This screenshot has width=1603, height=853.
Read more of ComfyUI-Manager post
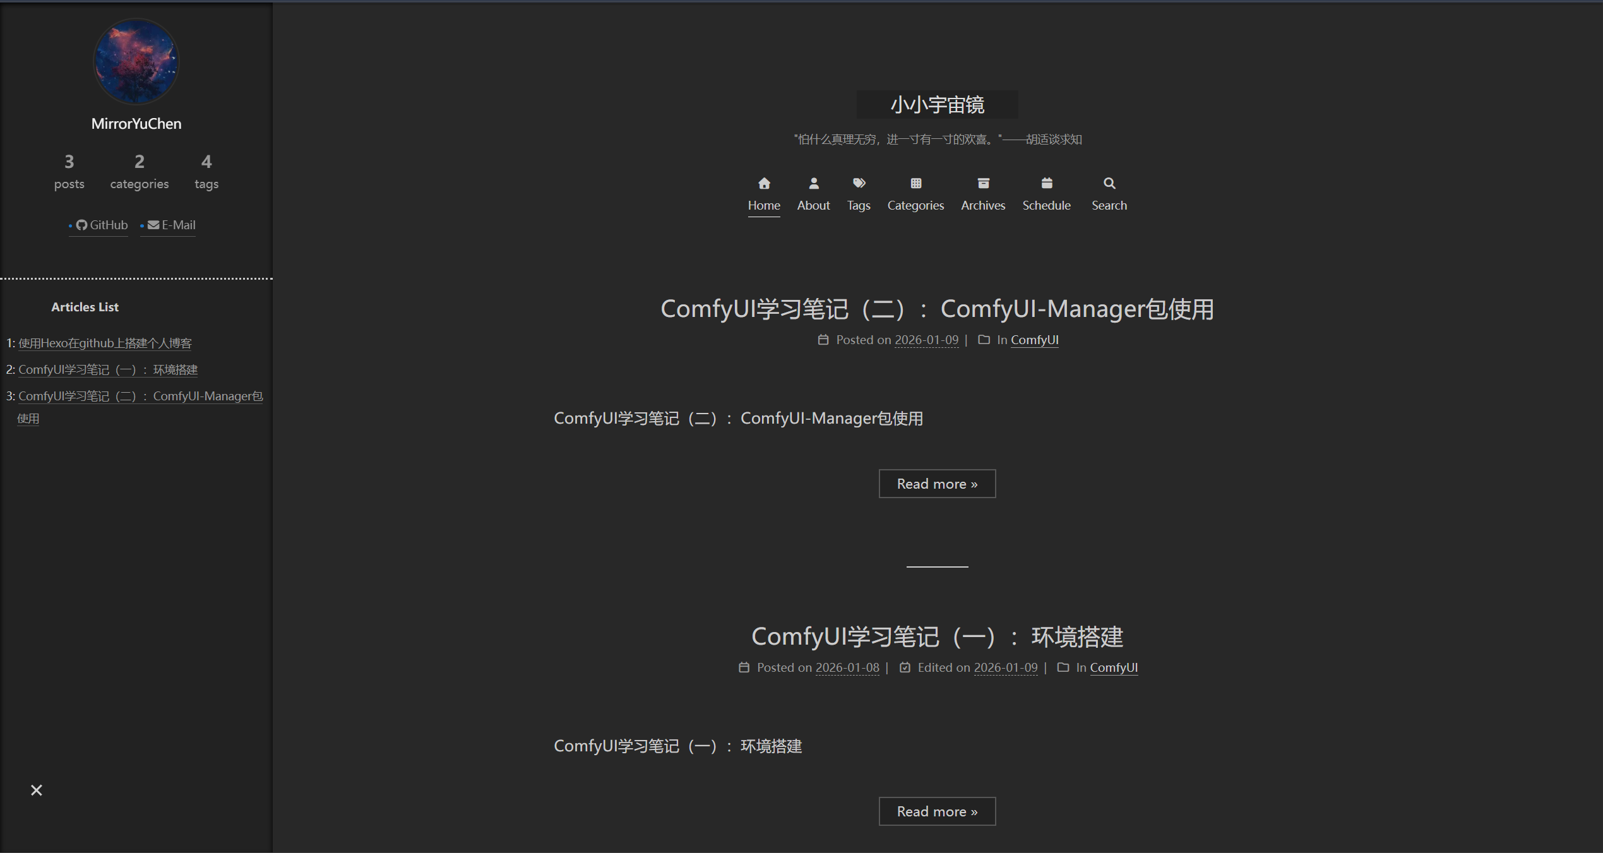tap(937, 484)
